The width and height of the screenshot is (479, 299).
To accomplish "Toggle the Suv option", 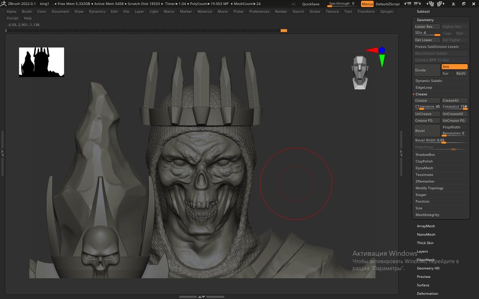I will [447, 73].
